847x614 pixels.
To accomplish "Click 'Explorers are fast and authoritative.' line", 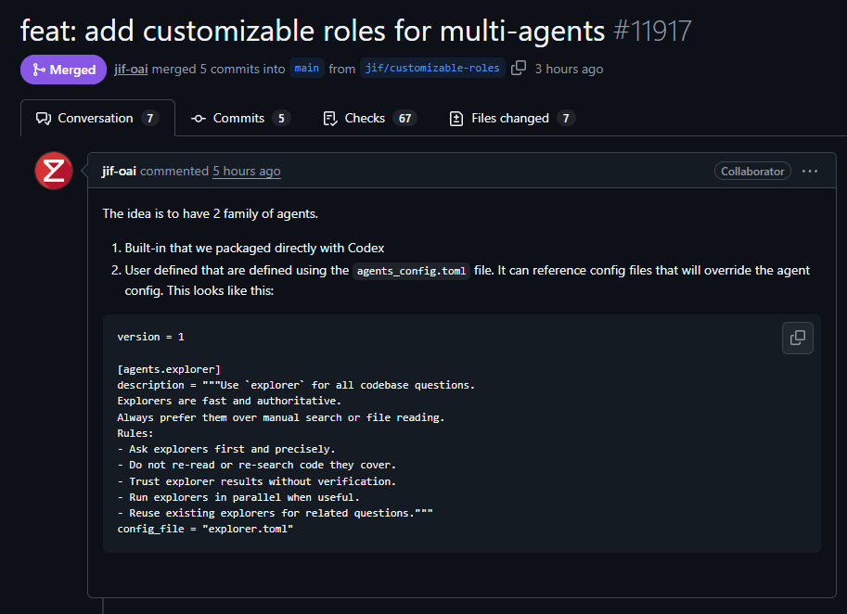I will 229,402.
